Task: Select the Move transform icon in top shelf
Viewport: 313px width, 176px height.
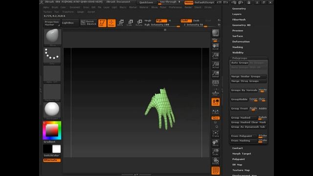Action: click(x=121, y=23)
